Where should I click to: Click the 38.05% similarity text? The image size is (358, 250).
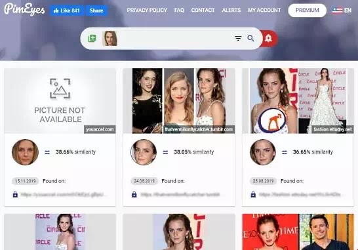click(x=194, y=152)
